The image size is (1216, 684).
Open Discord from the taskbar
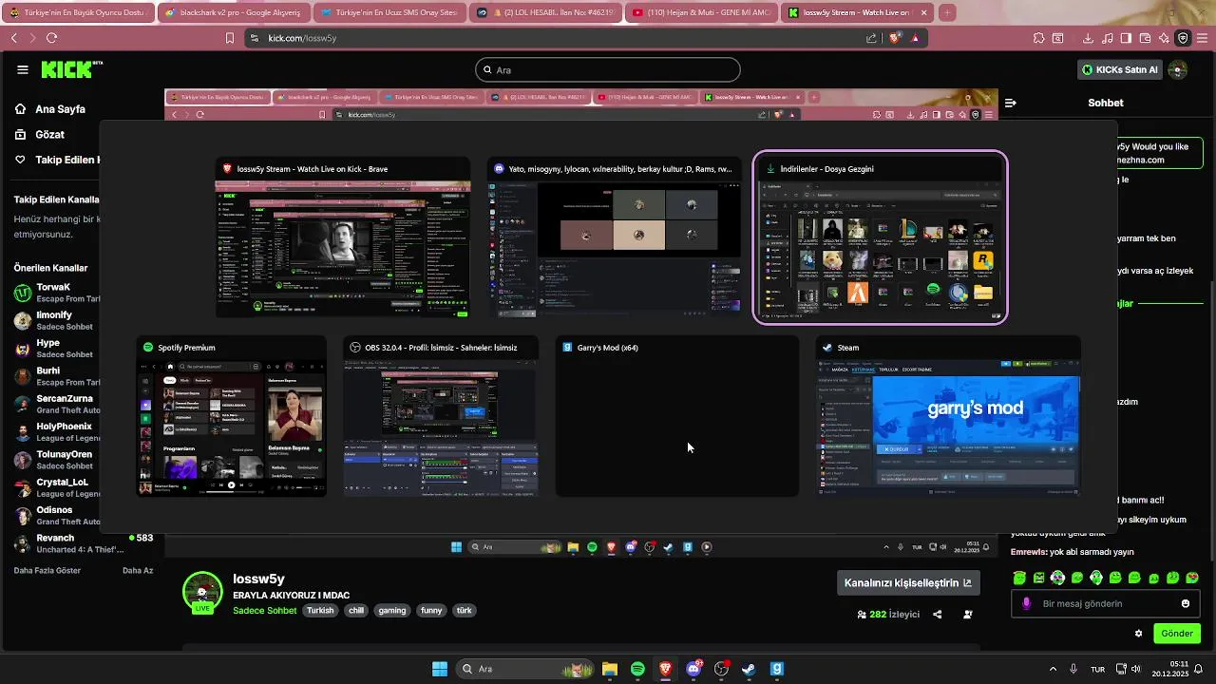click(x=693, y=669)
